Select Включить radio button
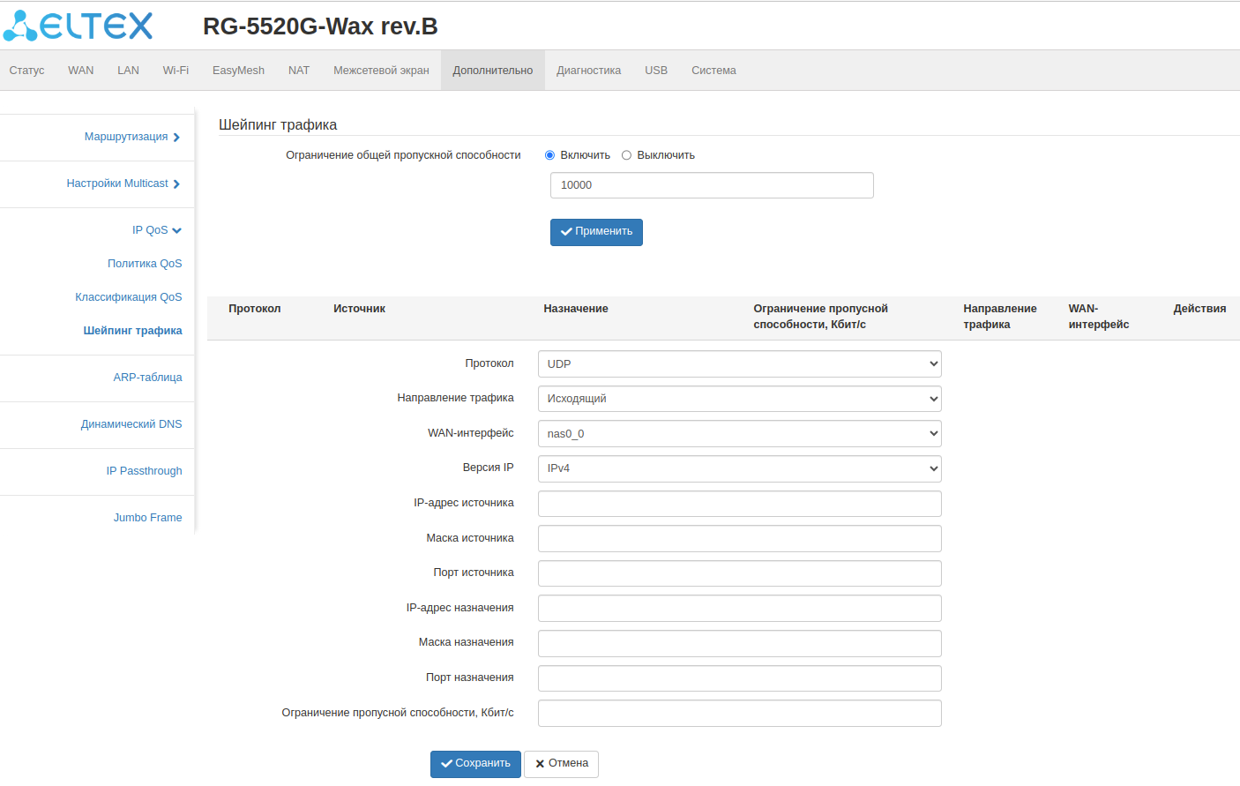 pyautogui.click(x=549, y=155)
